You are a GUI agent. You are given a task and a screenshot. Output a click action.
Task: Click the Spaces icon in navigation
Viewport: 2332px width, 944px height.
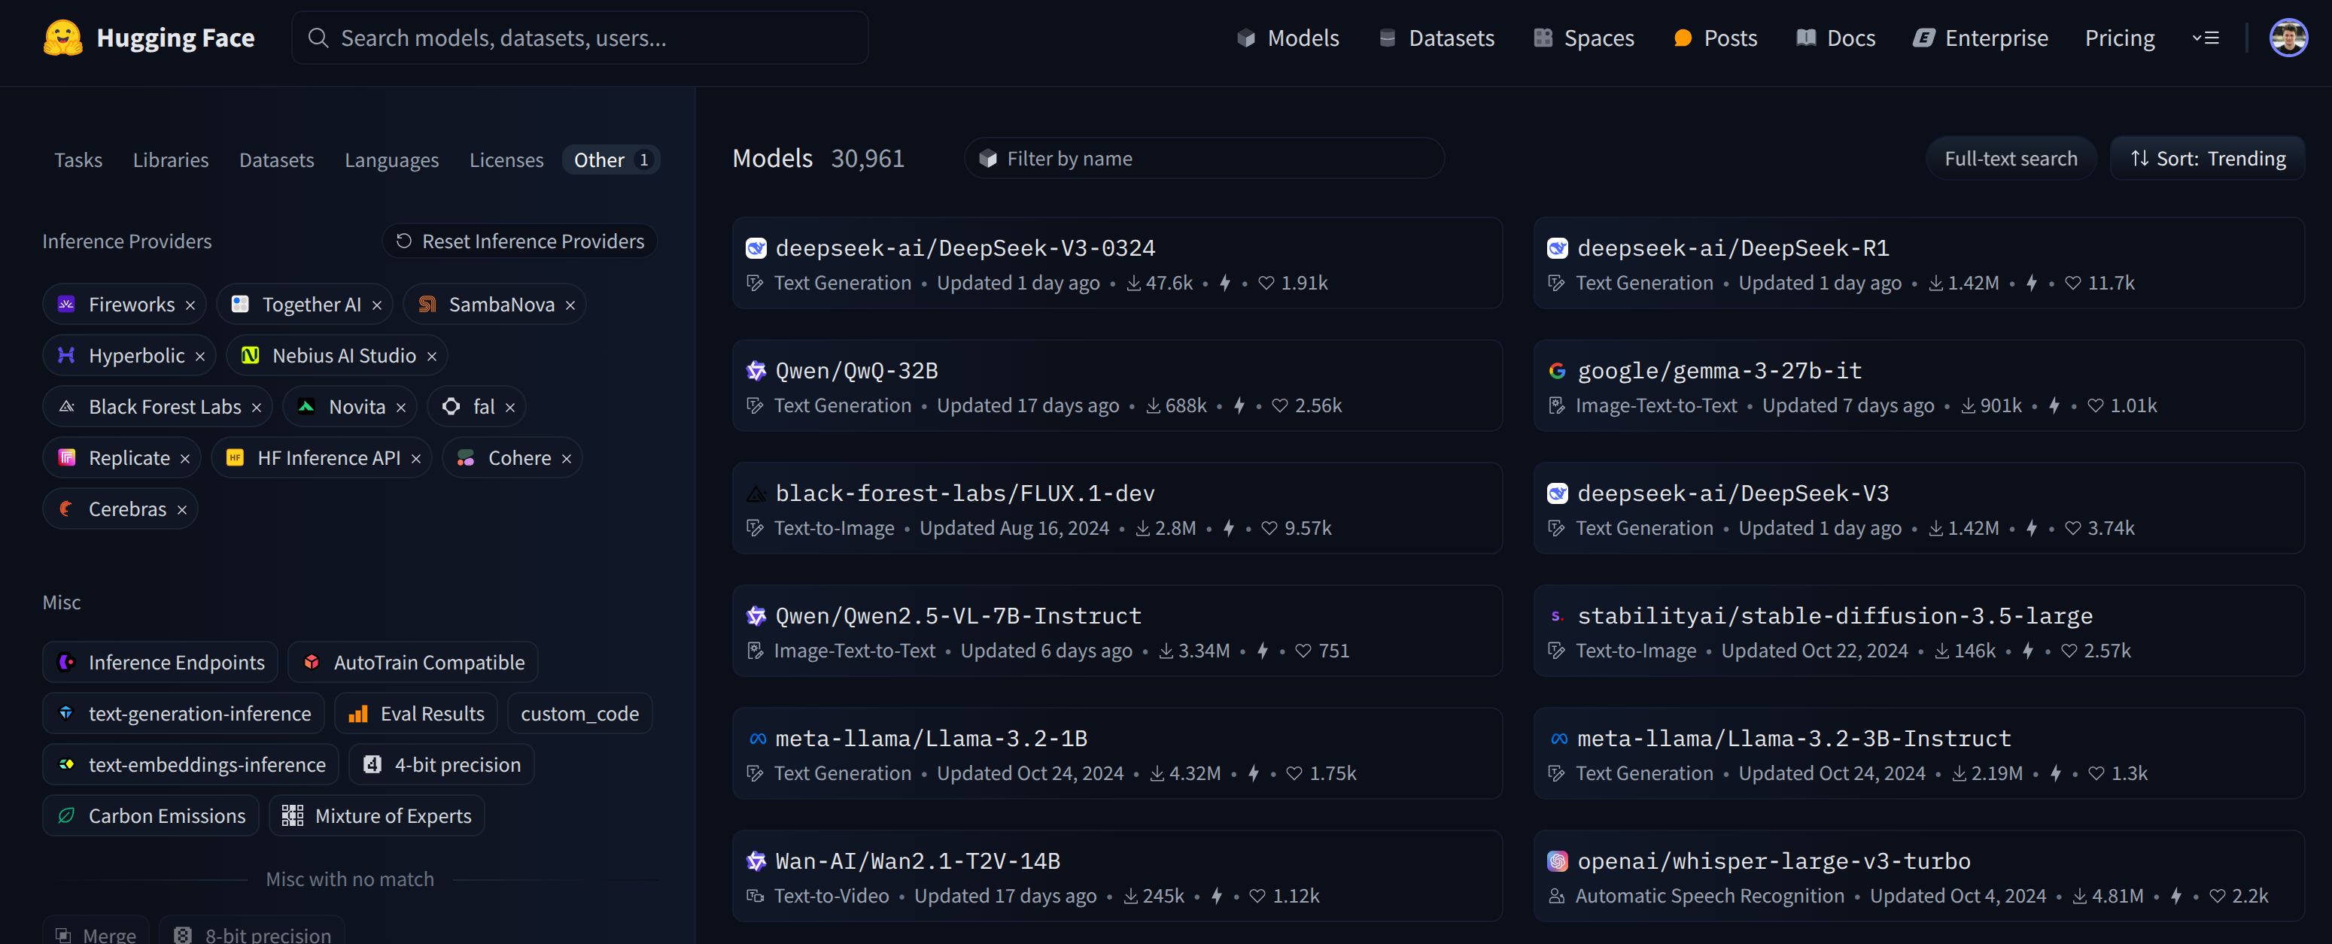(x=1543, y=38)
